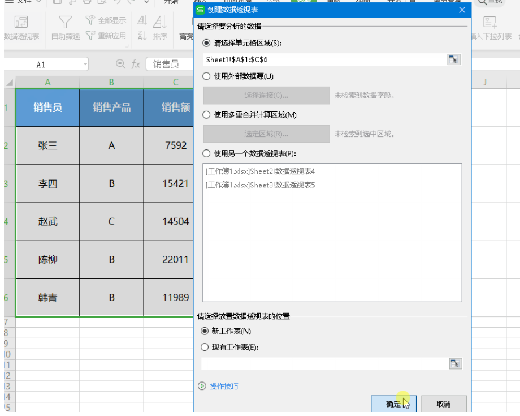The image size is (520, 416).
Task: Click the auto filter funnel icon
Action: pyautogui.click(x=65, y=22)
